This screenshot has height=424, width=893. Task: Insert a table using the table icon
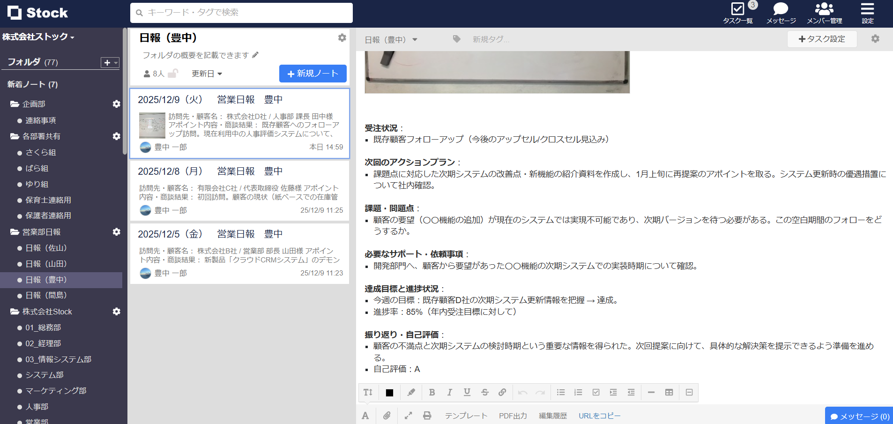[669, 393]
